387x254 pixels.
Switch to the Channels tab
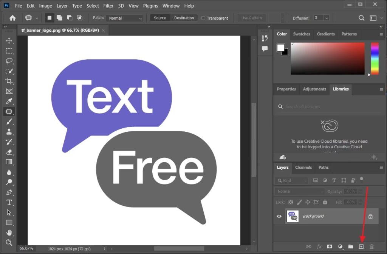(303, 168)
